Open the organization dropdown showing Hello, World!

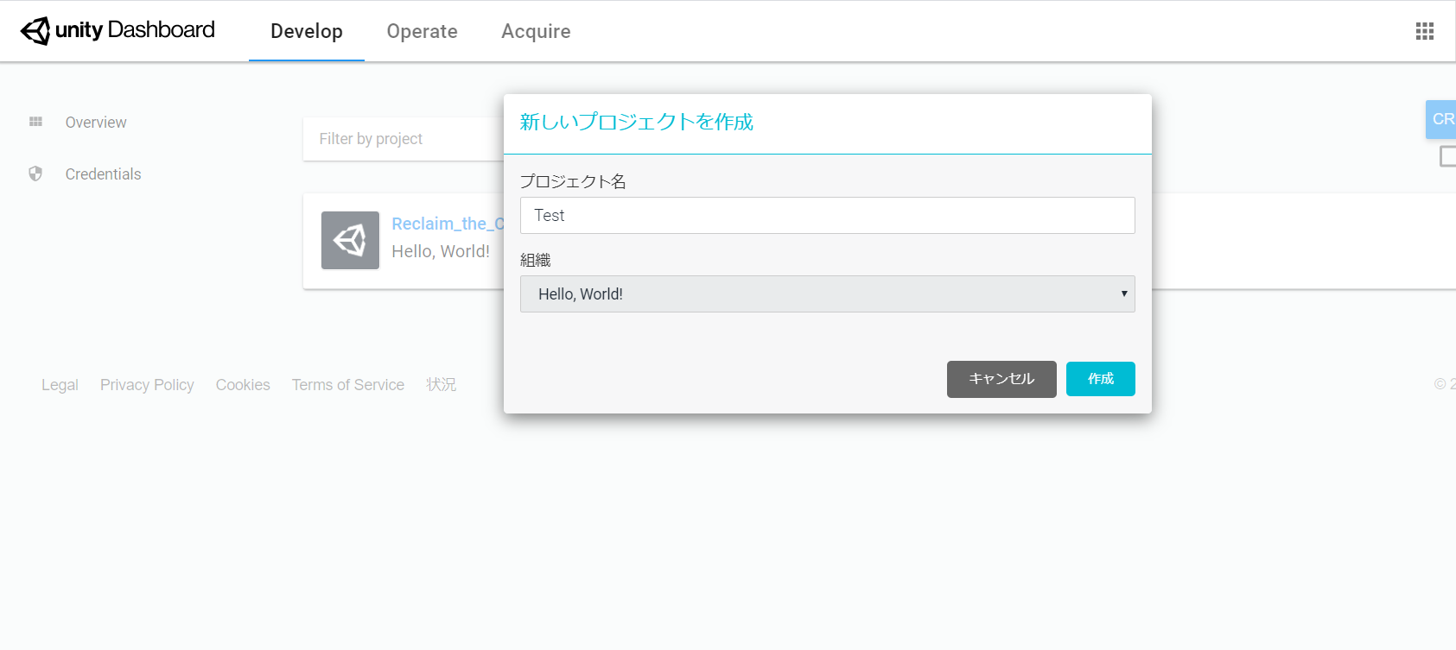(x=827, y=293)
